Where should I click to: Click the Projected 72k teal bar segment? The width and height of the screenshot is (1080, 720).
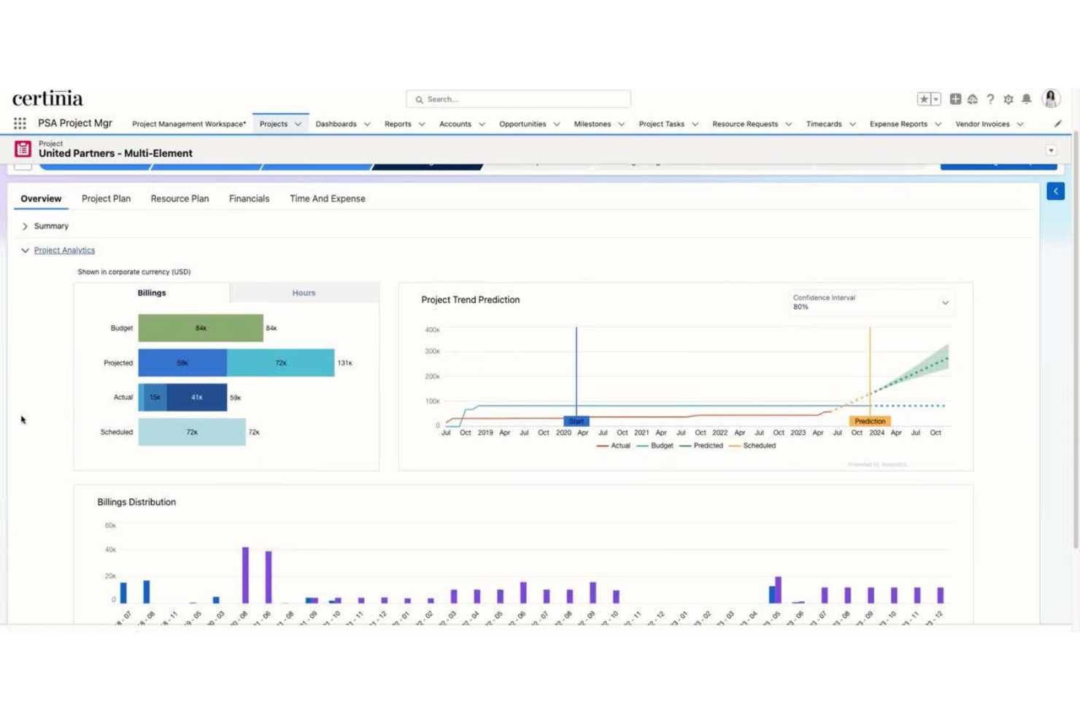coord(281,363)
